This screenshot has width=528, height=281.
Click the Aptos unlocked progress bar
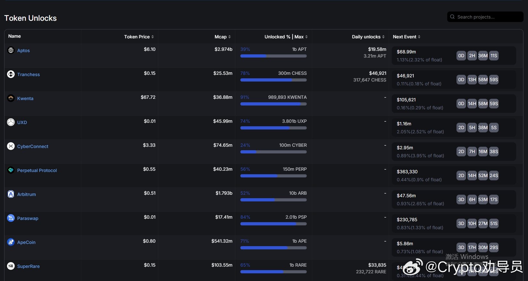coord(274,56)
